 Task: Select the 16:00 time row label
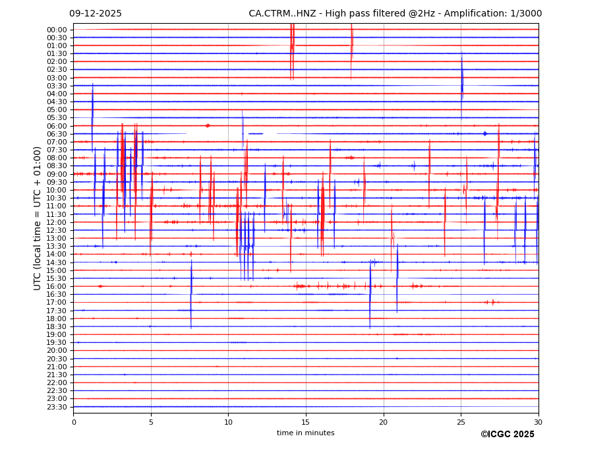pos(57,286)
